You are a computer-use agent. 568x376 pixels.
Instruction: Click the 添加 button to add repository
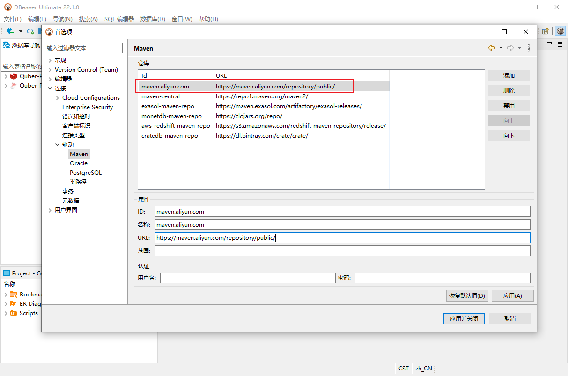[509, 76]
